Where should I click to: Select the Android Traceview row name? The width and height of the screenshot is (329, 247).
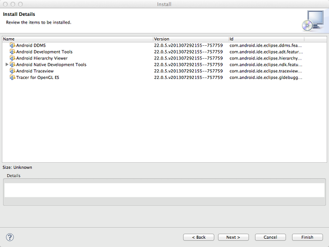(x=35, y=71)
